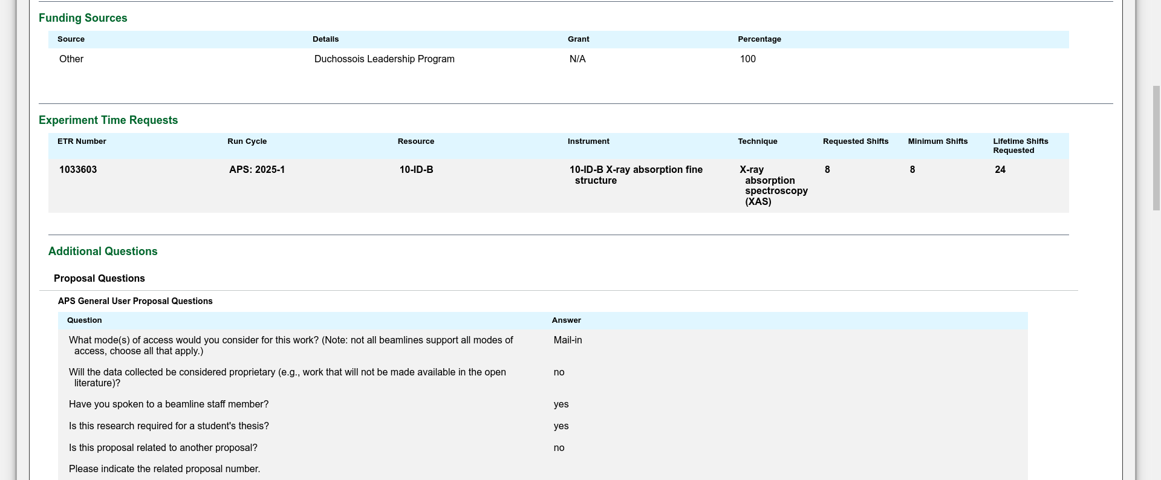Click the 10-ID-B X-ray absorption fine structure instrument
1161x480 pixels.
point(636,175)
